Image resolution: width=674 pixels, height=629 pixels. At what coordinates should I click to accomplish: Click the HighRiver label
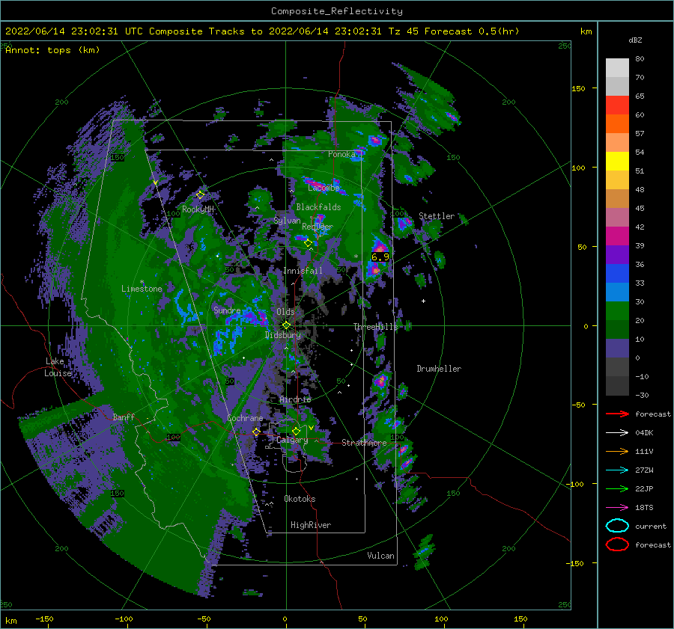tap(311, 525)
